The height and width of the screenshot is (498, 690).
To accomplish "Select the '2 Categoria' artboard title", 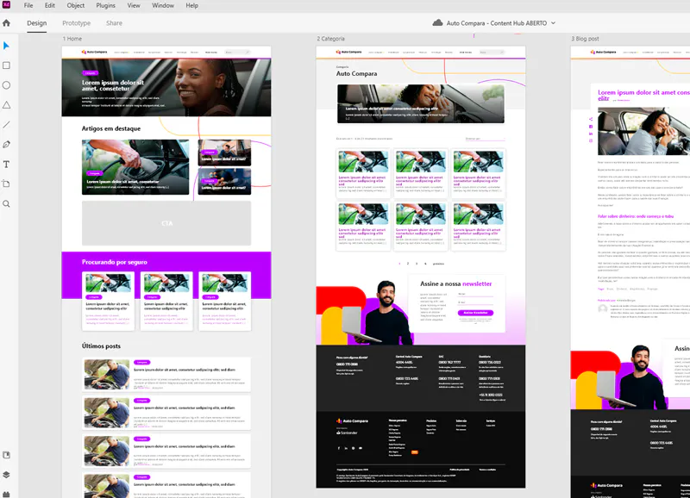I will pyautogui.click(x=331, y=39).
